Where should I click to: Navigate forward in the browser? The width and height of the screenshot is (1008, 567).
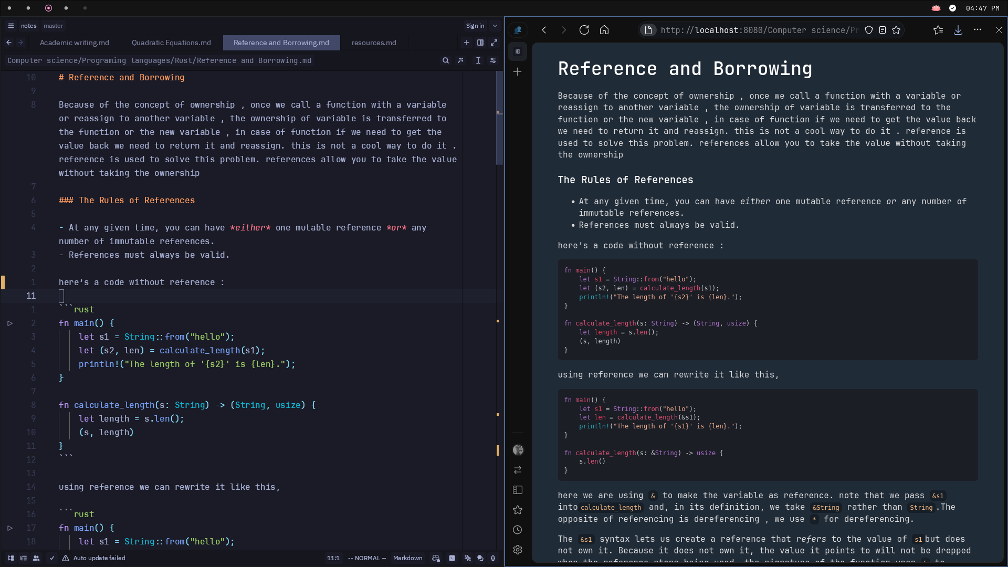click(564, 30)
